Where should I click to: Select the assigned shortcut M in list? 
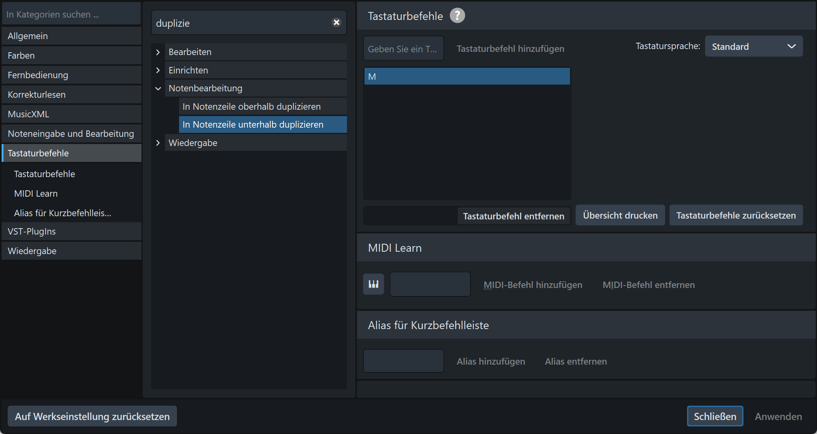tap(466, 77)
